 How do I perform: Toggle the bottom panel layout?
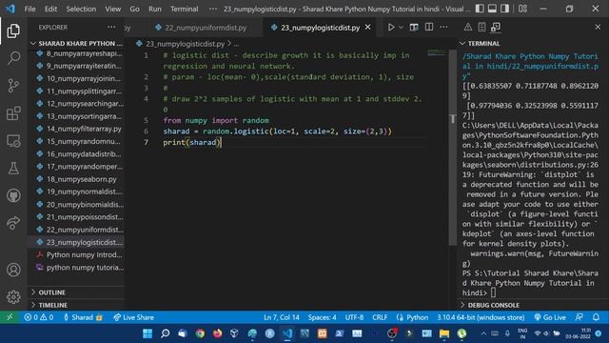pos(492,9)
